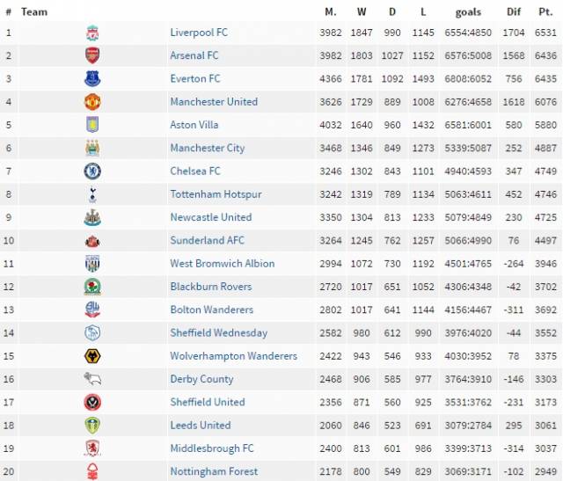Sort table by the goals column header
563x481 pixels.
click(x=468, y=12)
